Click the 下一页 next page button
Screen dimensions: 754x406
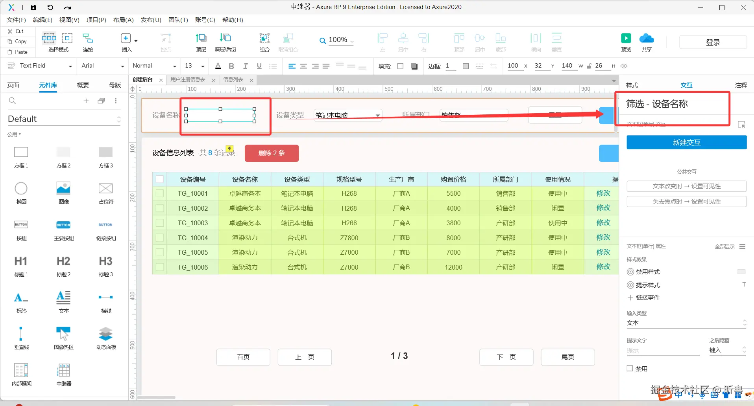(x=506, y=357)
